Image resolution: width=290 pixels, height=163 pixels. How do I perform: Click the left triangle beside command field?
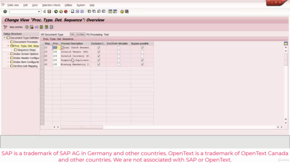tap(44, 11)
